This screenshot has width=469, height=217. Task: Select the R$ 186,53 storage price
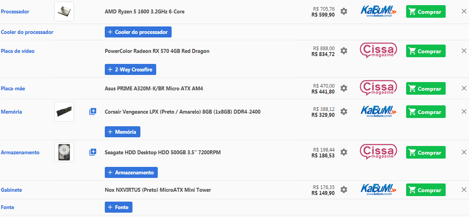click(323, 155)
